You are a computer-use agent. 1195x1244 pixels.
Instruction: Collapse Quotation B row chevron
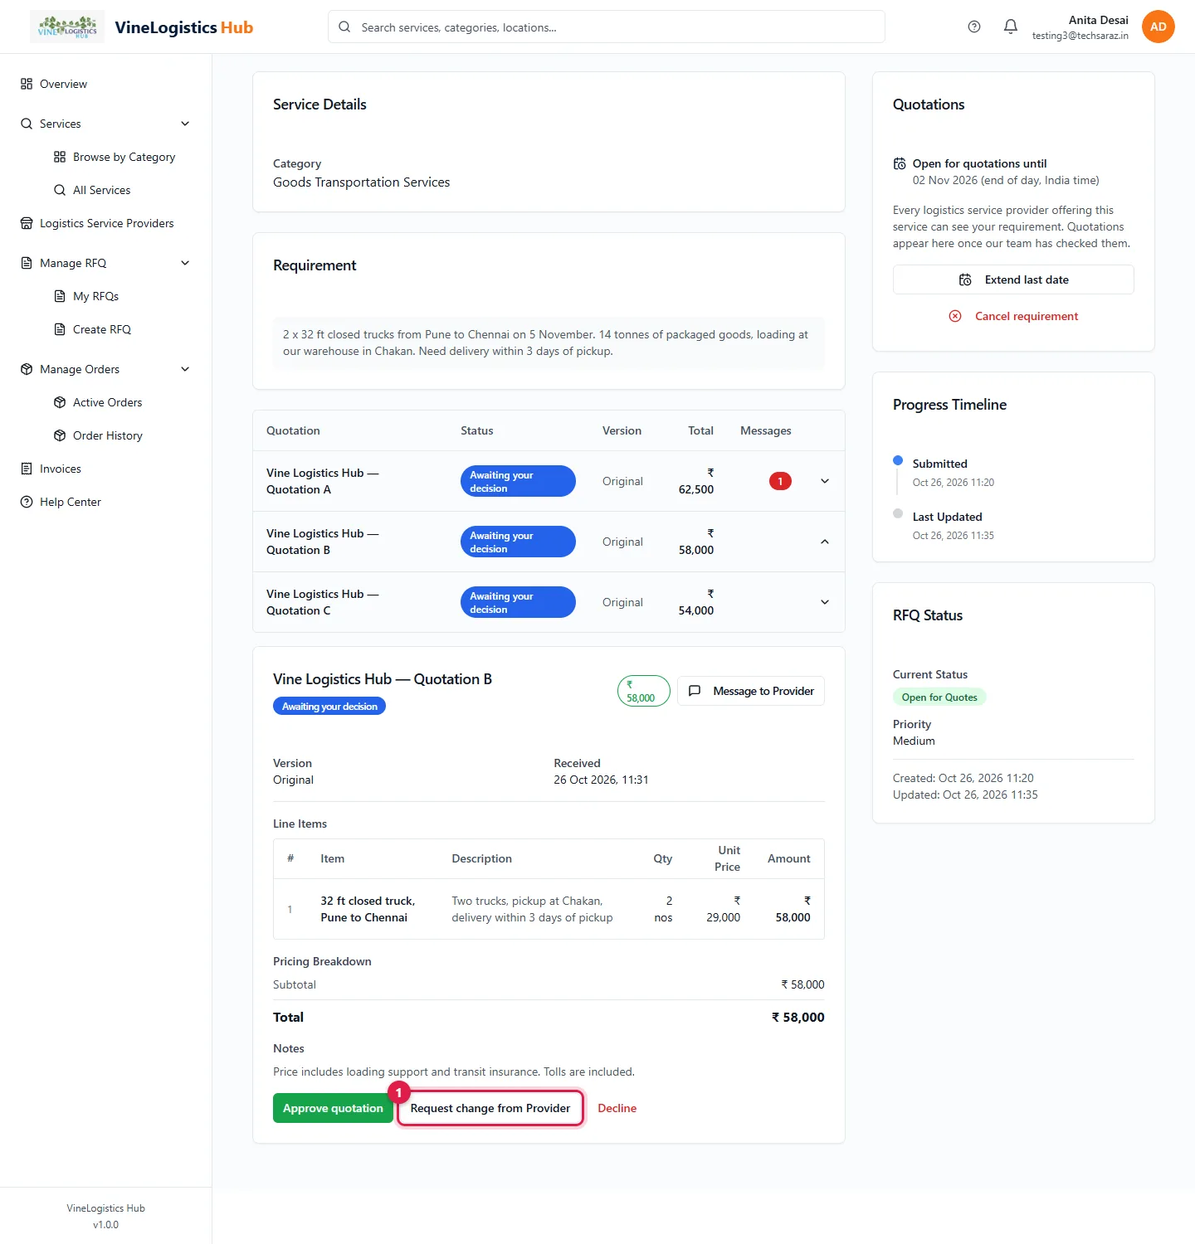point(825,542)
